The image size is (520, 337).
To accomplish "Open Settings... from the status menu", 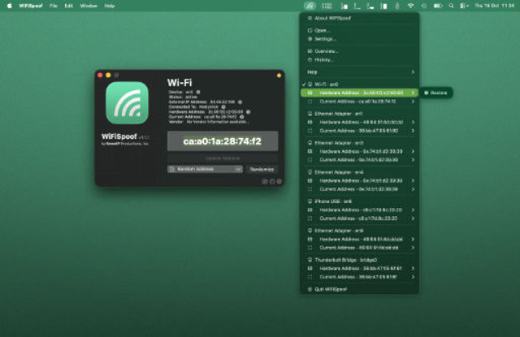I will [x=359, y=39].
